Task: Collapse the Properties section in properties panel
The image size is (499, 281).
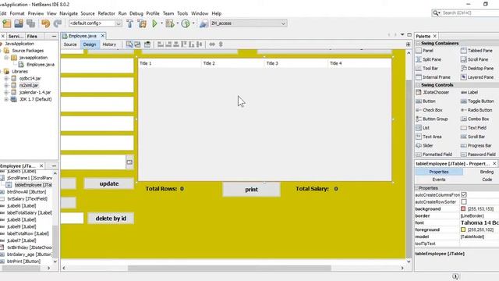Action: [416, 188]
